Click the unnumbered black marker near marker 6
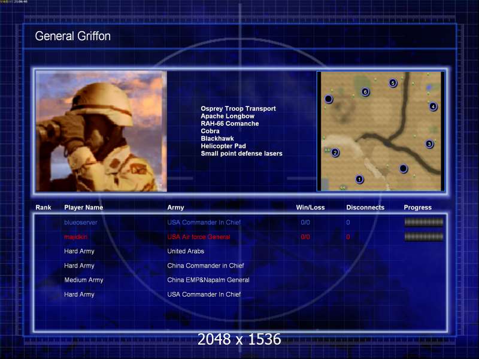Screen dimensions: 479x359 tap(328, 99)
